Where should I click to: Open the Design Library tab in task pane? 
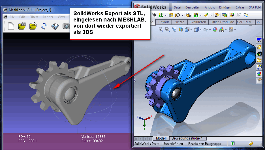259,53
